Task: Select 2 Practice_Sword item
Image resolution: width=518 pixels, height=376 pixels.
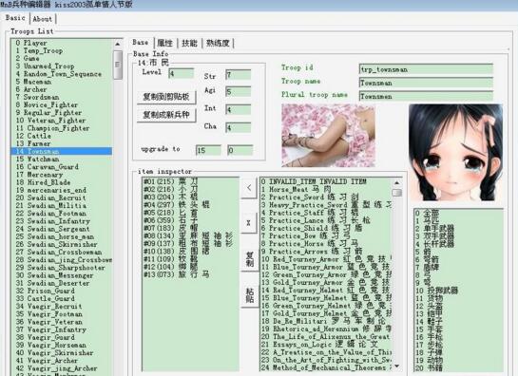Action: click(x=326, y=197)
